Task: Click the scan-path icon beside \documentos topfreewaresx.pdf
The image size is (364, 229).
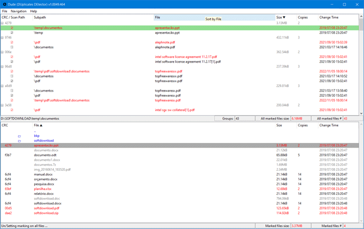Action: [12, 90]
